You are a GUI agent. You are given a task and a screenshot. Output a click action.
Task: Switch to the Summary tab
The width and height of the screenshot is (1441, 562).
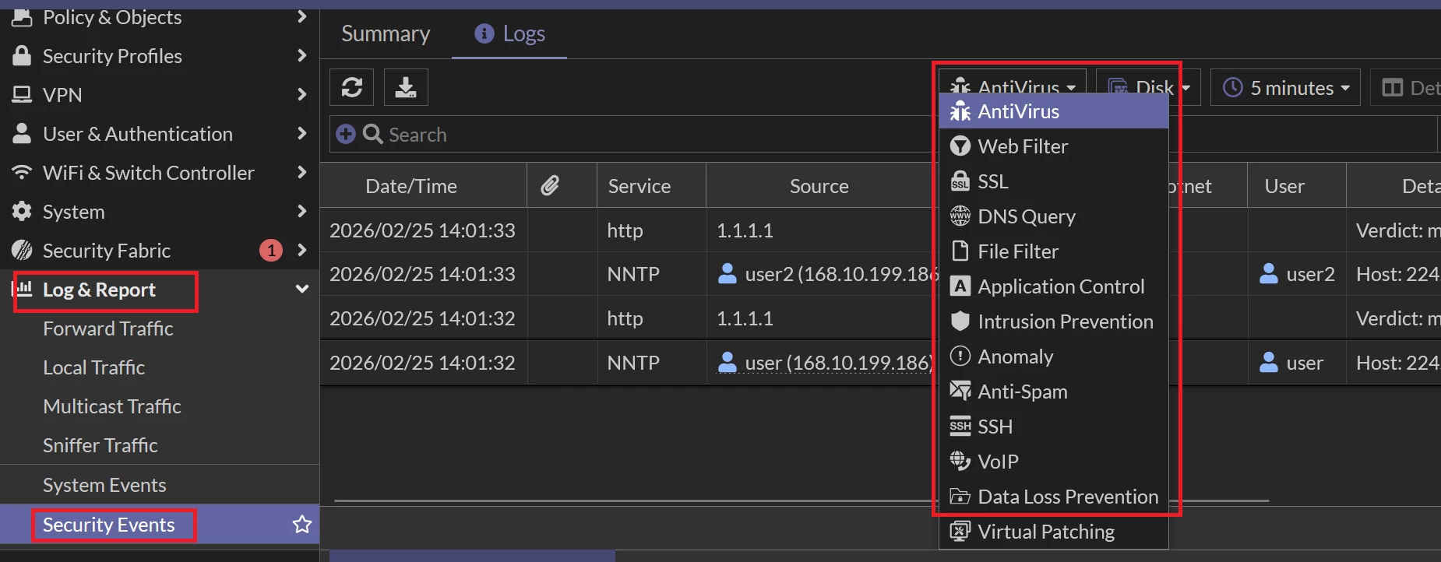[x=386, y=33]
